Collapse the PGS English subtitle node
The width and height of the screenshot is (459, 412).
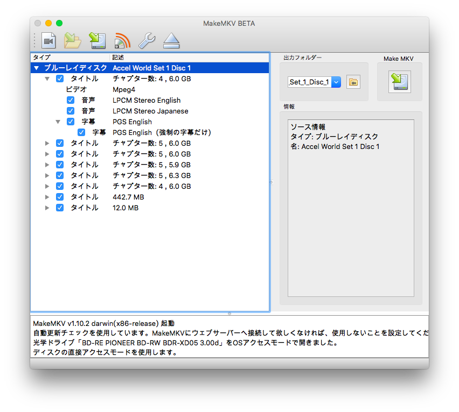(x=58, y=122)
